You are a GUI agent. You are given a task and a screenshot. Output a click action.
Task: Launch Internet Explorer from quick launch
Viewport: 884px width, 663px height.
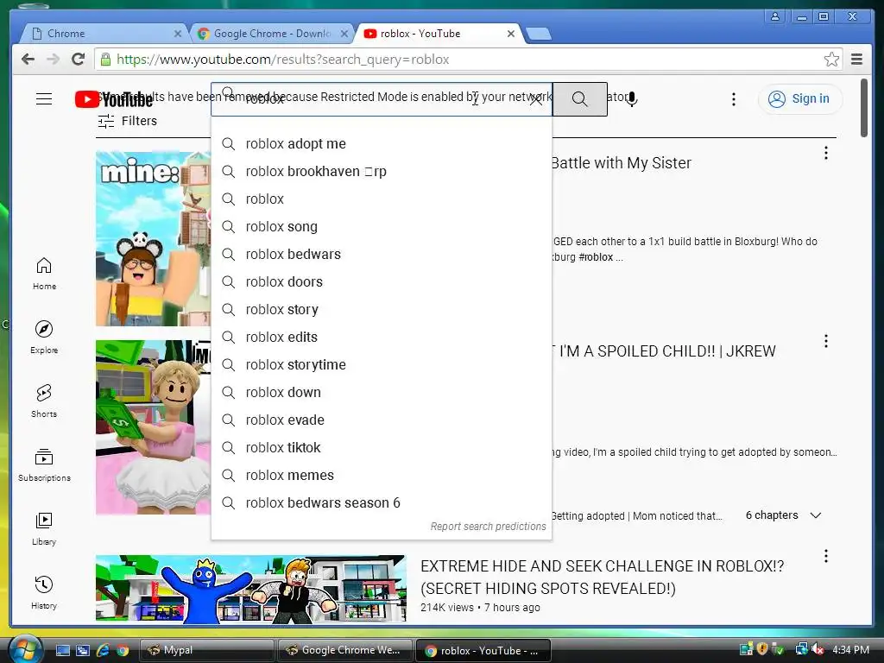103,650
